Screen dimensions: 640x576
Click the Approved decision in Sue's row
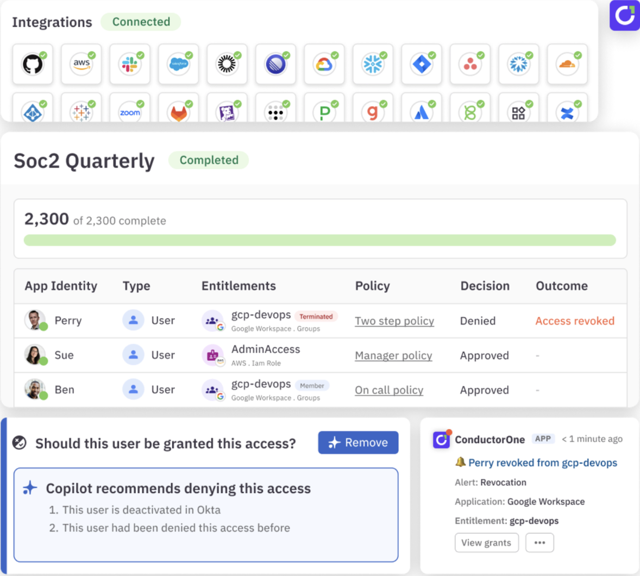(485, 355)
